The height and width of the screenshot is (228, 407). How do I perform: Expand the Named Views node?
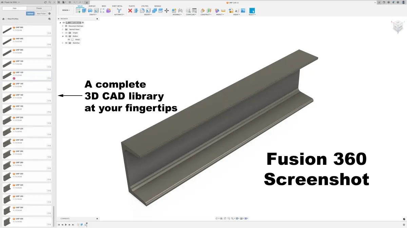(x=63, y=29)
